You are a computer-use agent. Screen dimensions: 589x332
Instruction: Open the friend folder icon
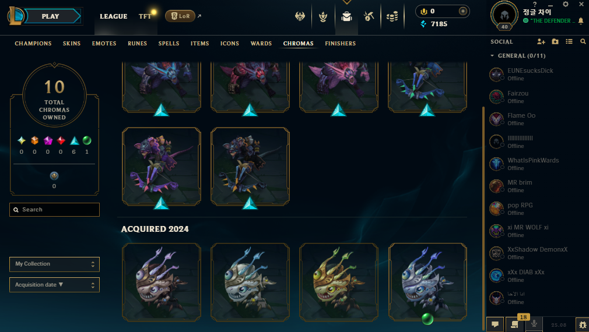tap(555, 41)
